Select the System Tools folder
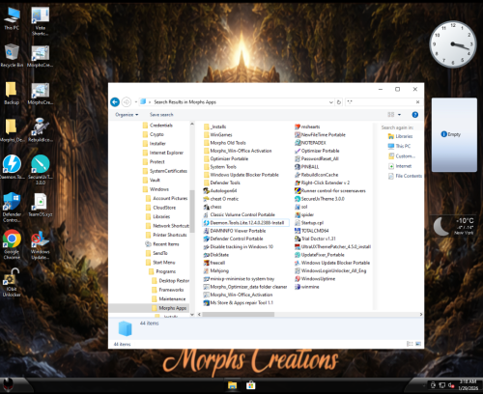 tap(220, 167)
